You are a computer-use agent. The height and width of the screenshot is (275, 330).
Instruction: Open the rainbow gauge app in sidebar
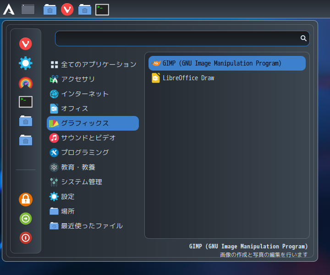click(26, 82)
